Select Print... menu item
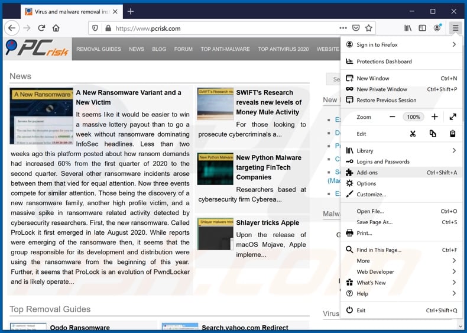The height and width of the screenshot is (333, 467). (401, 233)
